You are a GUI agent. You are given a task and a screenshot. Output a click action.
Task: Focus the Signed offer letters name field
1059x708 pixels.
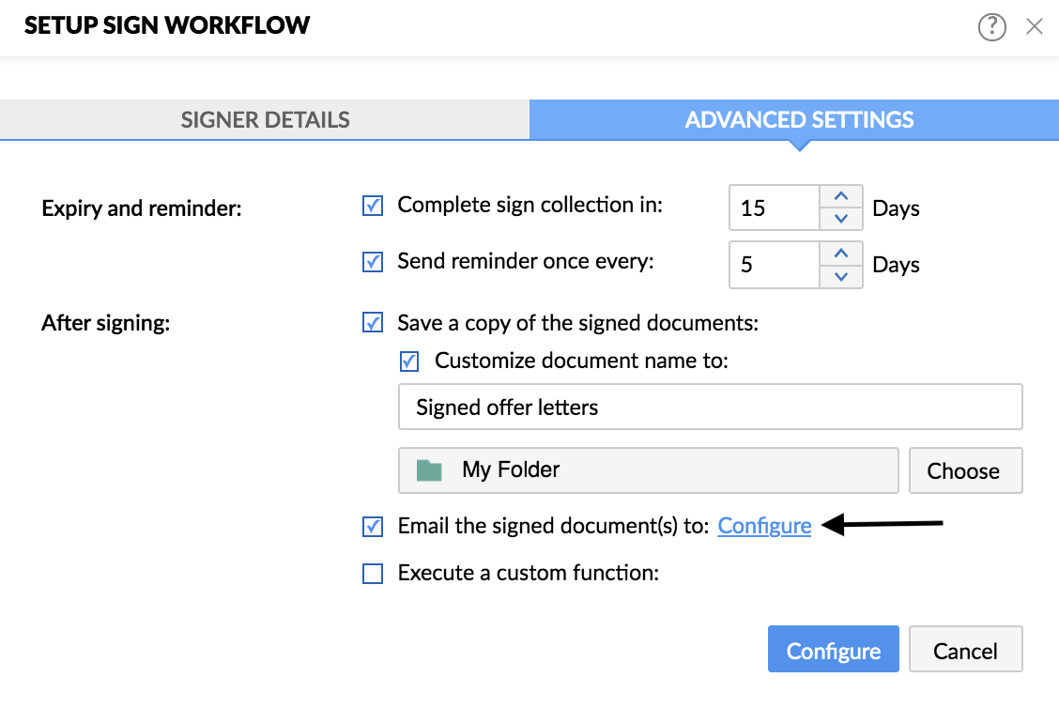710,407
